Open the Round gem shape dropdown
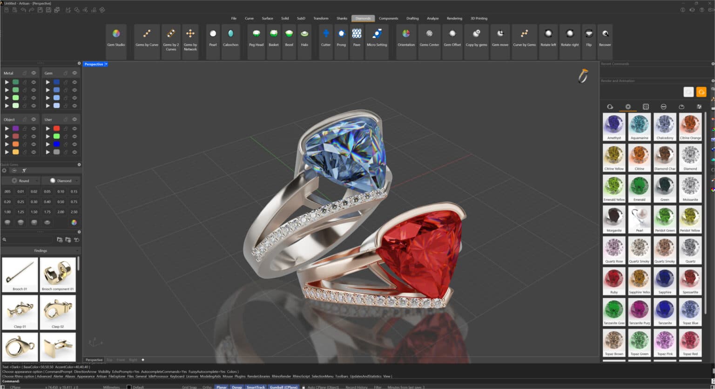The image size is (715, 389). tap(20, 180)
